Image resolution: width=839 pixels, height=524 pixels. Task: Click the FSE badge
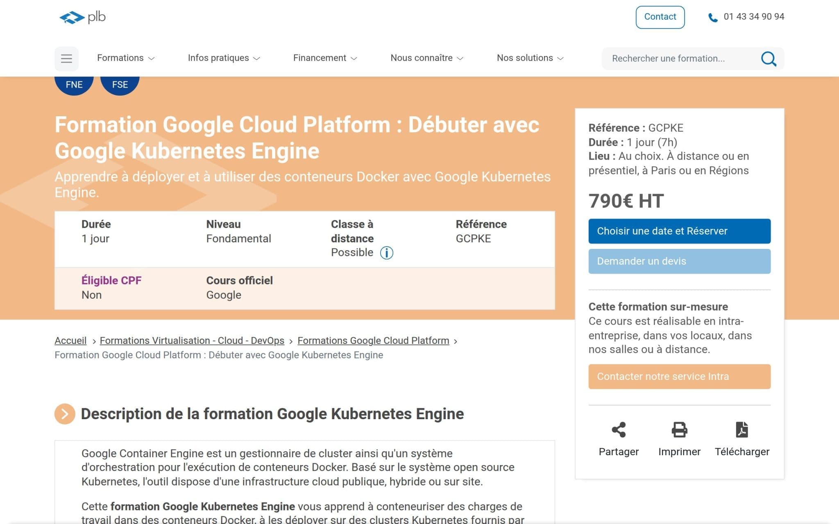tap(120, 85)
